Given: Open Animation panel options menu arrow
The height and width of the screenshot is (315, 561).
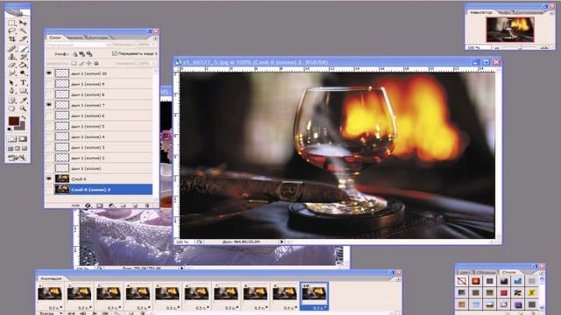Looking at the screenshot, I should 398,279.
